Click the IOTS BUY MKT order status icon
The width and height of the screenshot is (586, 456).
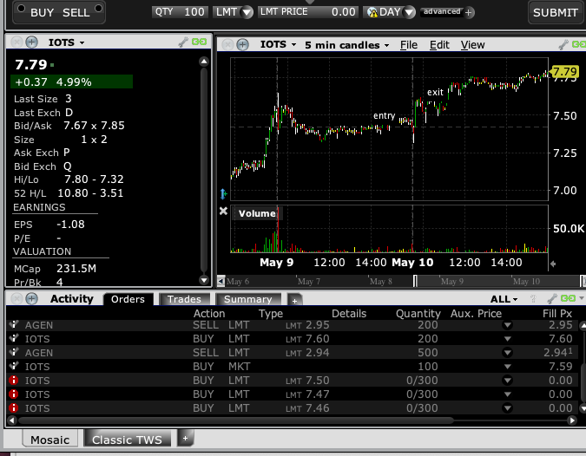click(14, 366)
